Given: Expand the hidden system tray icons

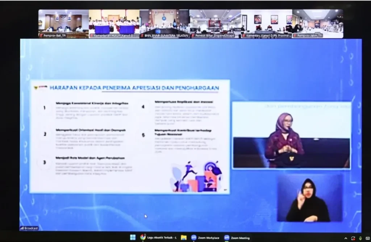Looking at the screenshot, I should (346, 238).
